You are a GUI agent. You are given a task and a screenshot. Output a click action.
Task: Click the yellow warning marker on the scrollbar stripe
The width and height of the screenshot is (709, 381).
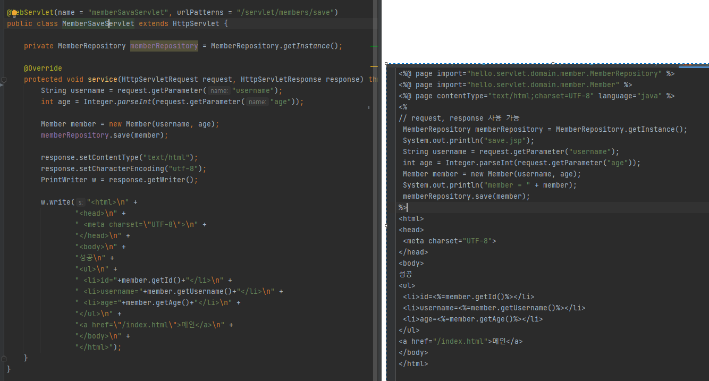click(x=374, y=66)
